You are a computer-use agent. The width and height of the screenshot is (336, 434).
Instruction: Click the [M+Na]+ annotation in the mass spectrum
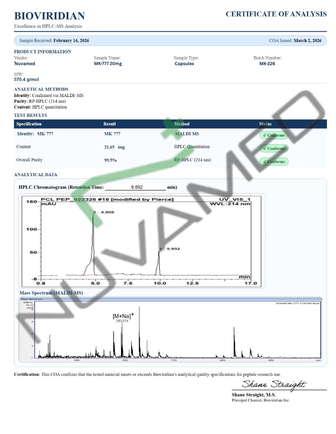pos(123,316)
